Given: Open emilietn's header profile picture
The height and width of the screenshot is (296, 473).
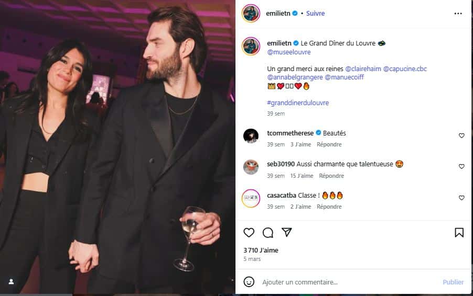Looking at the screenshot, I should click(251, 14).
